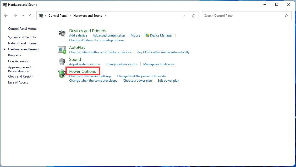
Task: Click the AutoPlay icon
Action: [62, 50]
